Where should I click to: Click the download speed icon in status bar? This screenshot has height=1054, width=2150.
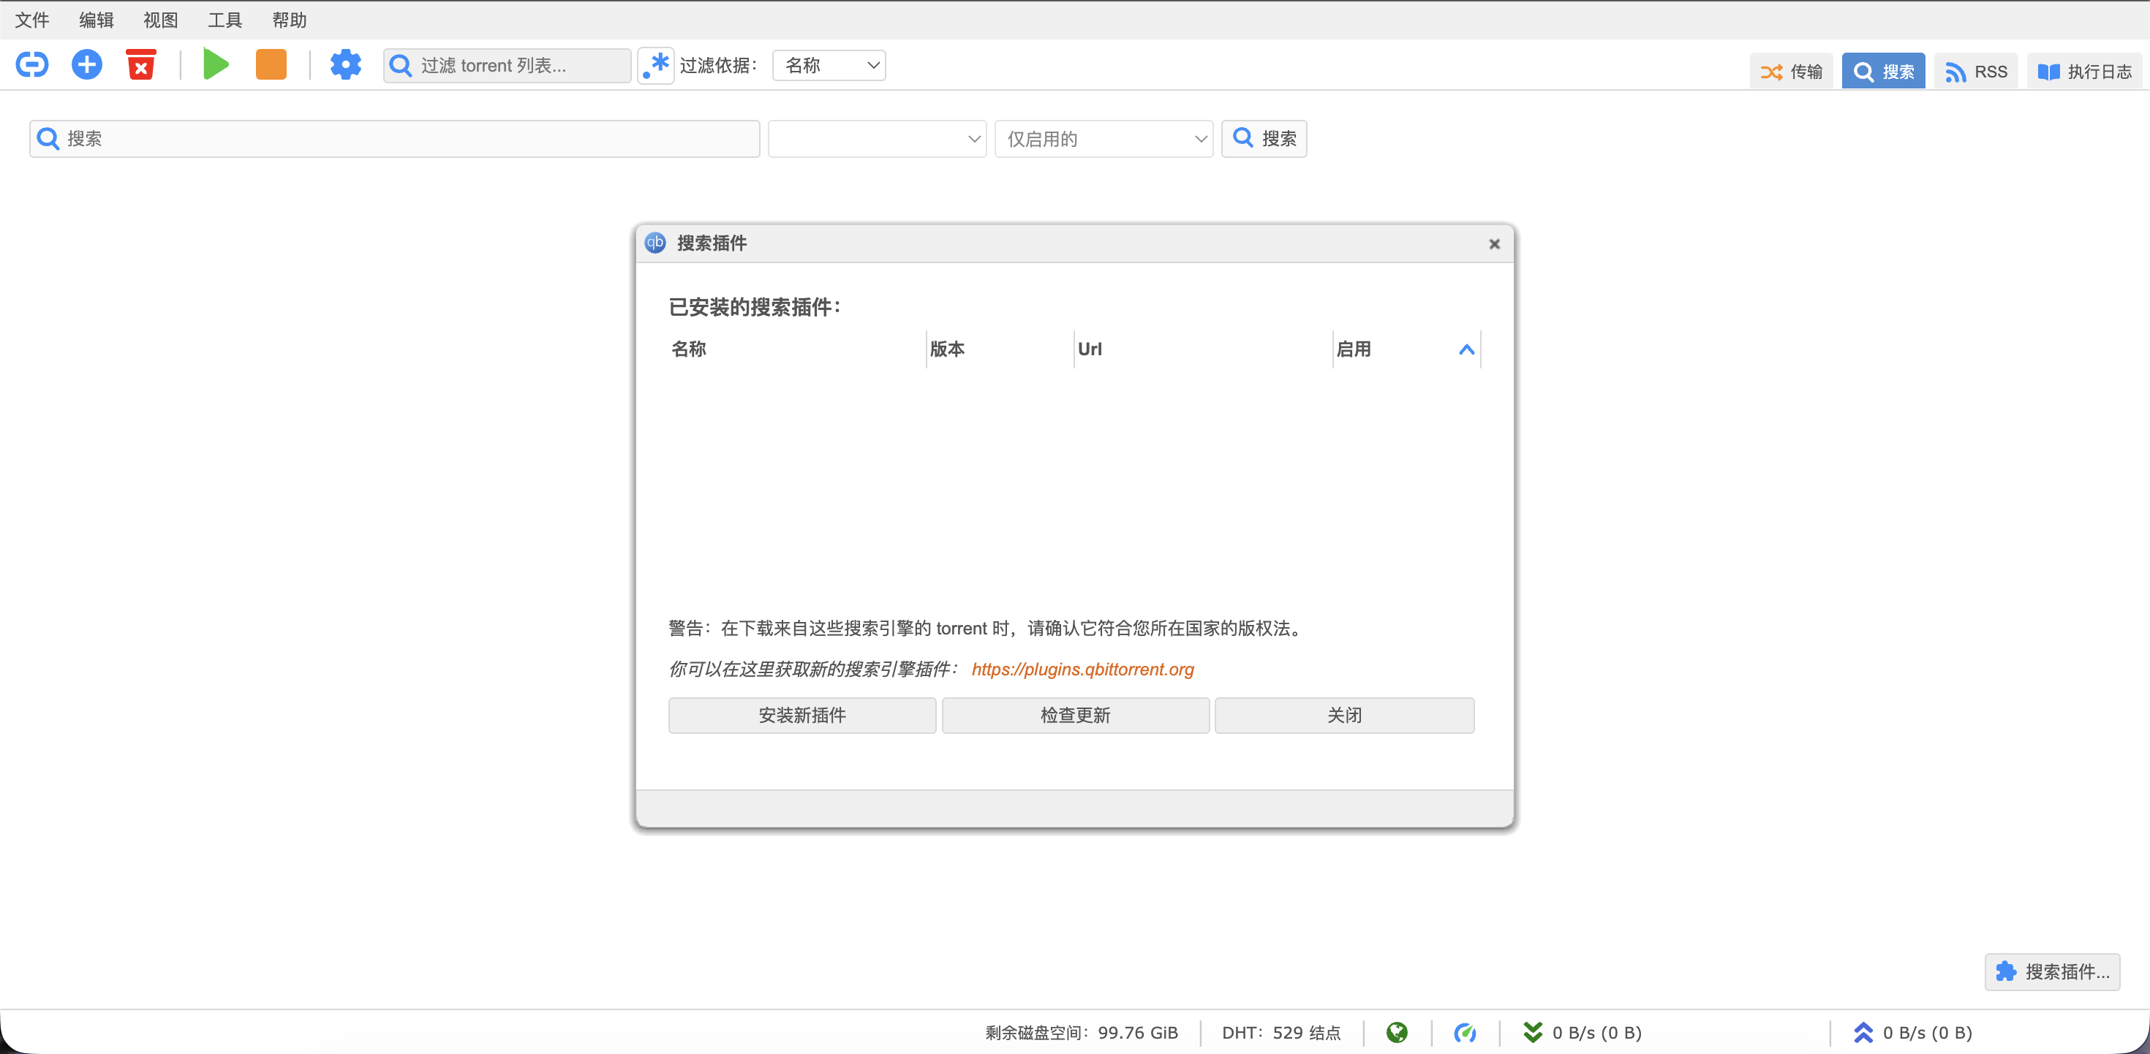click(x=1534, y=1032)
